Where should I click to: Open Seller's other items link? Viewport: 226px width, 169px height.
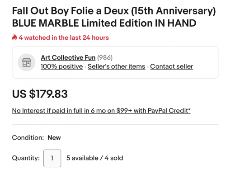tap(117, 66)
